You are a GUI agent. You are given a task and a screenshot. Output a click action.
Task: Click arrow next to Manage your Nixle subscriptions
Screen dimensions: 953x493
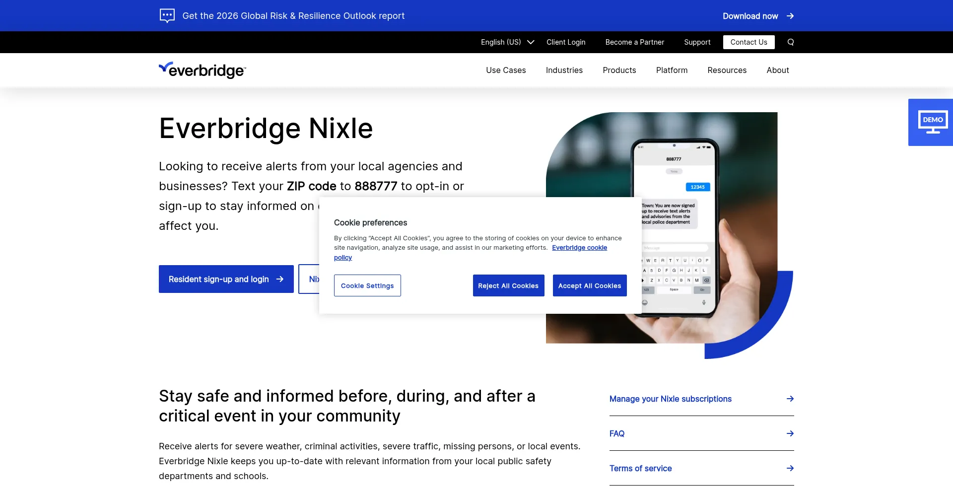coord(790,399)
